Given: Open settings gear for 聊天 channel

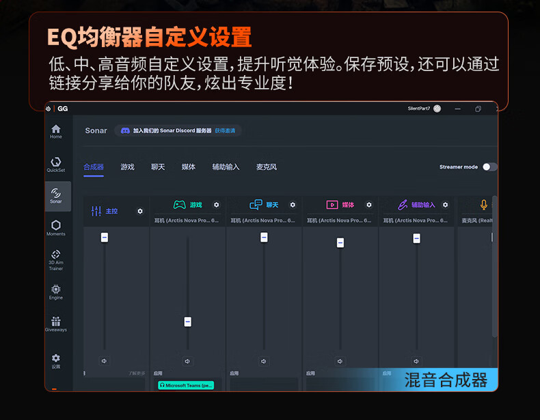Looking at the screenshot, I should 293,205.
